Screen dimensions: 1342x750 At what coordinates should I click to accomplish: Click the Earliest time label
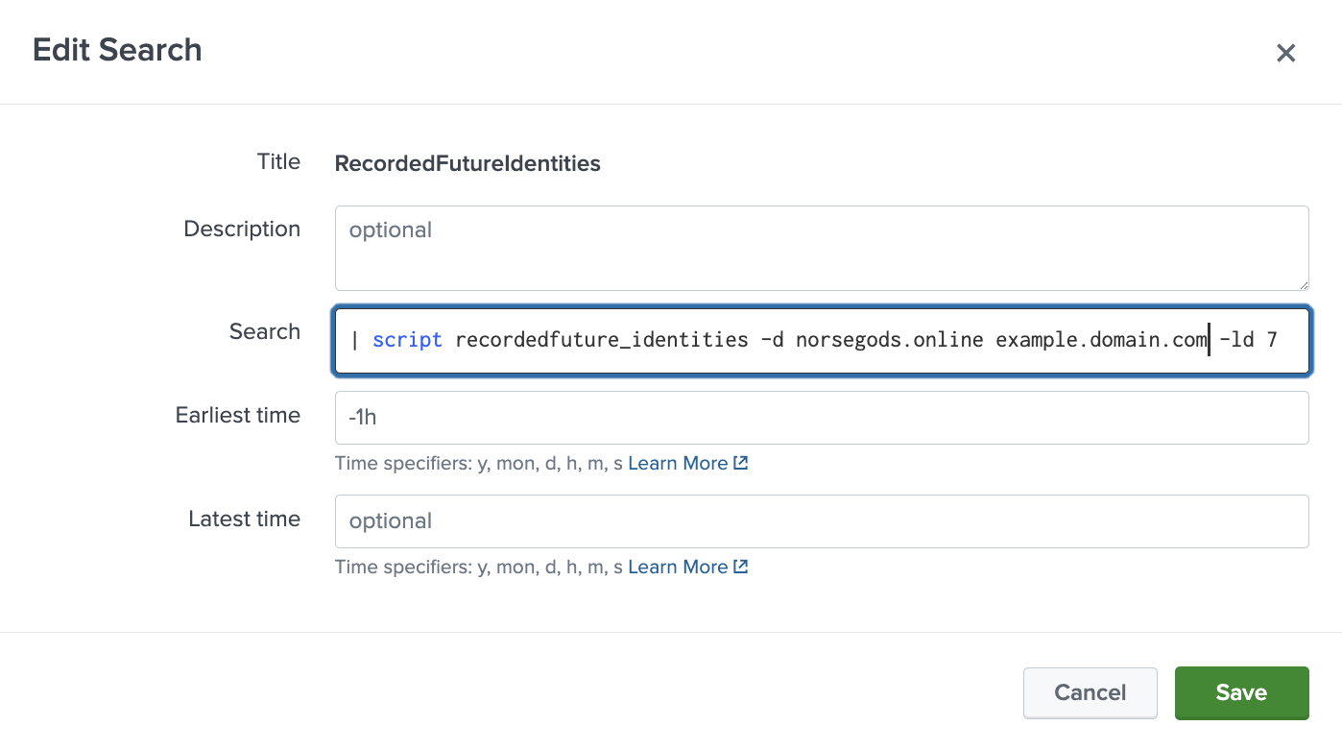point(237,416)
